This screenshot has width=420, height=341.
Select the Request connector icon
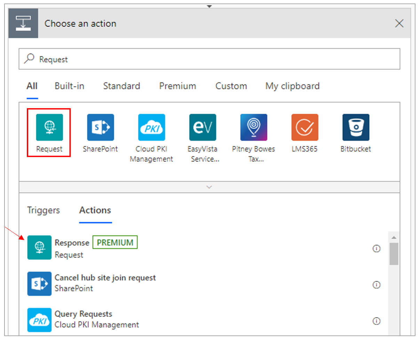pyautogui.click(x=49, y=127)
